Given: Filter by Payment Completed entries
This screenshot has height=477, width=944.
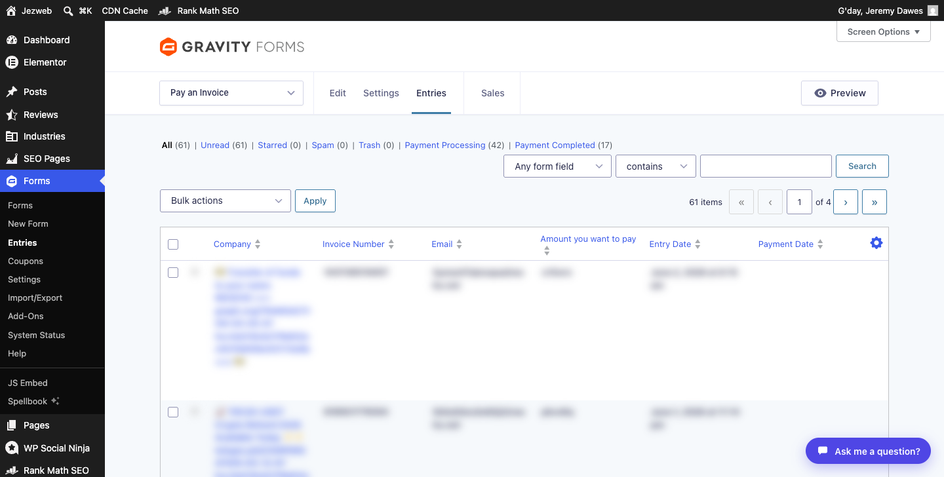Looking at the screenshot, I should point(555,145).
